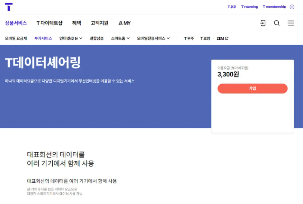The image size is (303, 204).
Task: Expand the 인터넷/B tv dropdown
Action: tap(71, 38)
